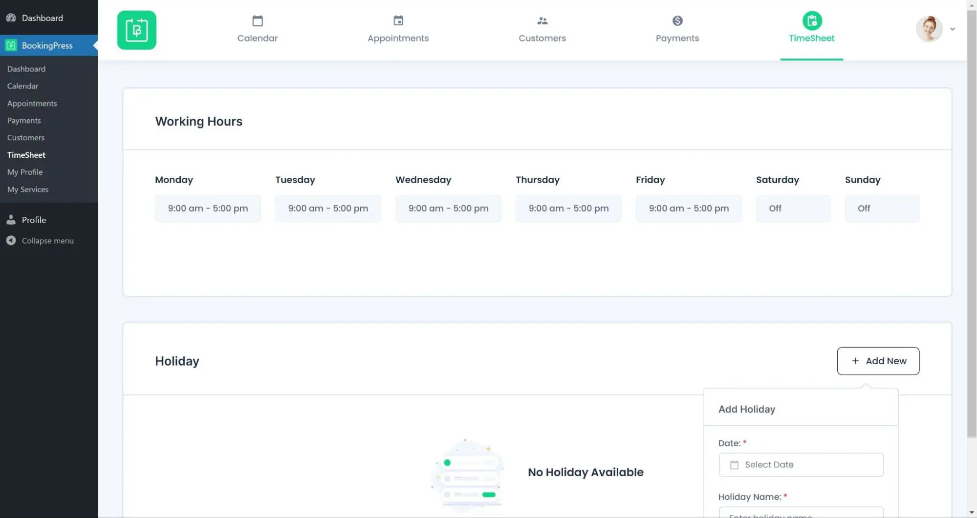The image size is (977, 518).
Task: Click the Collapse menu arrow icon
Action: pyautogui.click(x=11, y=240)
